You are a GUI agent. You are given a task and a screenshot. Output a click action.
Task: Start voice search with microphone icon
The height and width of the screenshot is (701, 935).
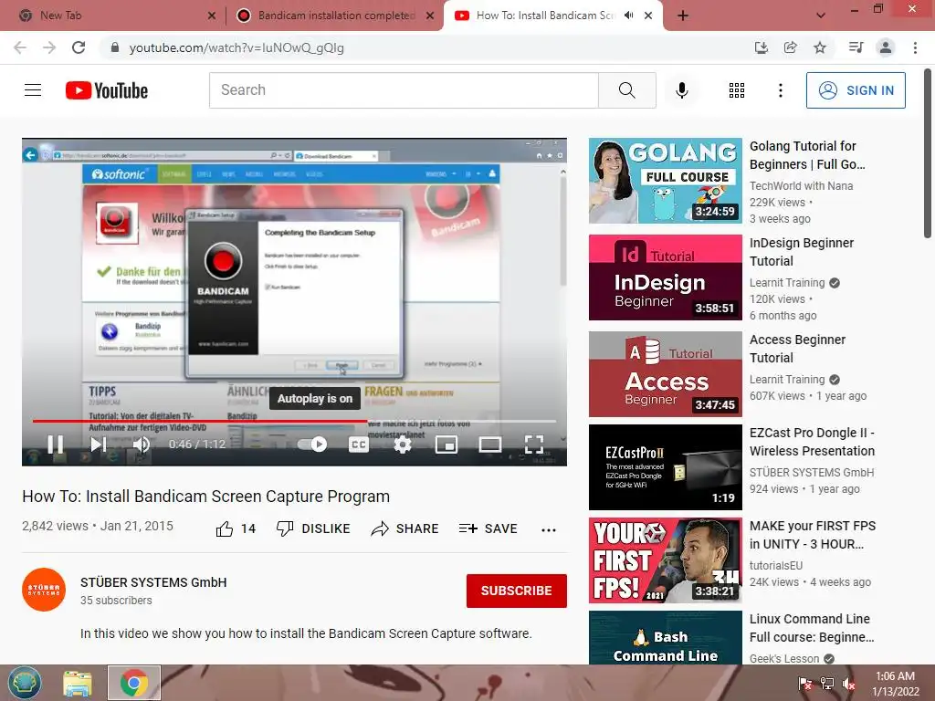coord(681,90)
